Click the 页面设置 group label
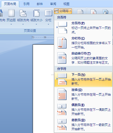113x133 pixels. [x=30, y=31]
